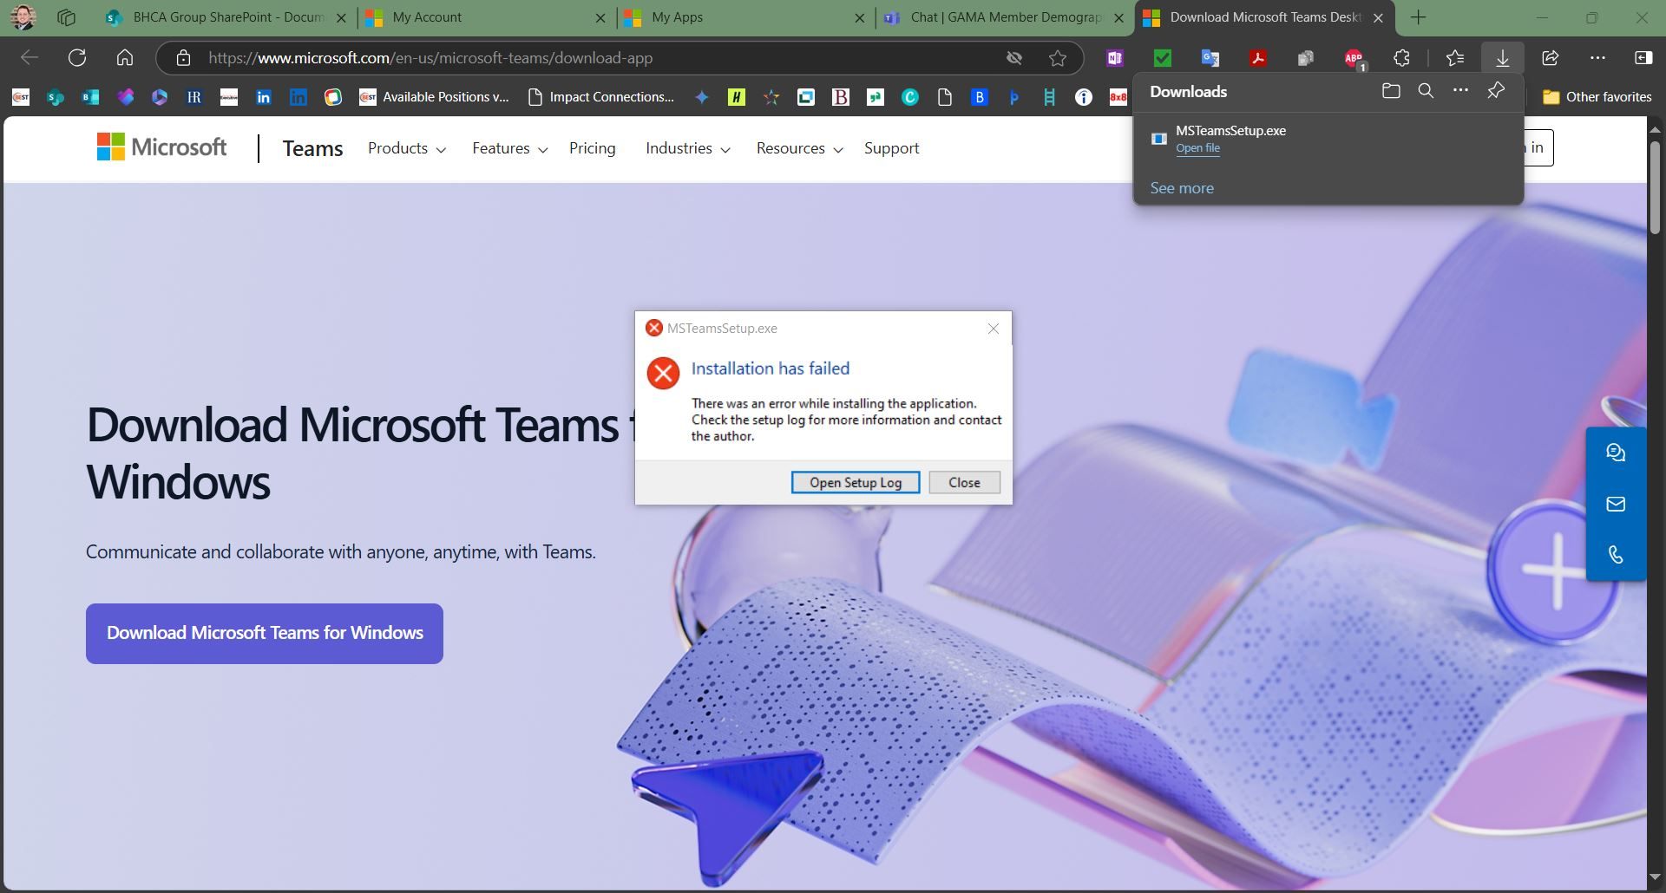
Task: Toggle tracking prevention eye icon in address bar
Action: tap(1013, 58)
